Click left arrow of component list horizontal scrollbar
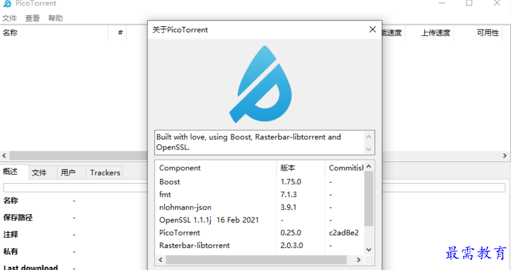The height and width of the screenshot is (270, 511). click(161, 260)
